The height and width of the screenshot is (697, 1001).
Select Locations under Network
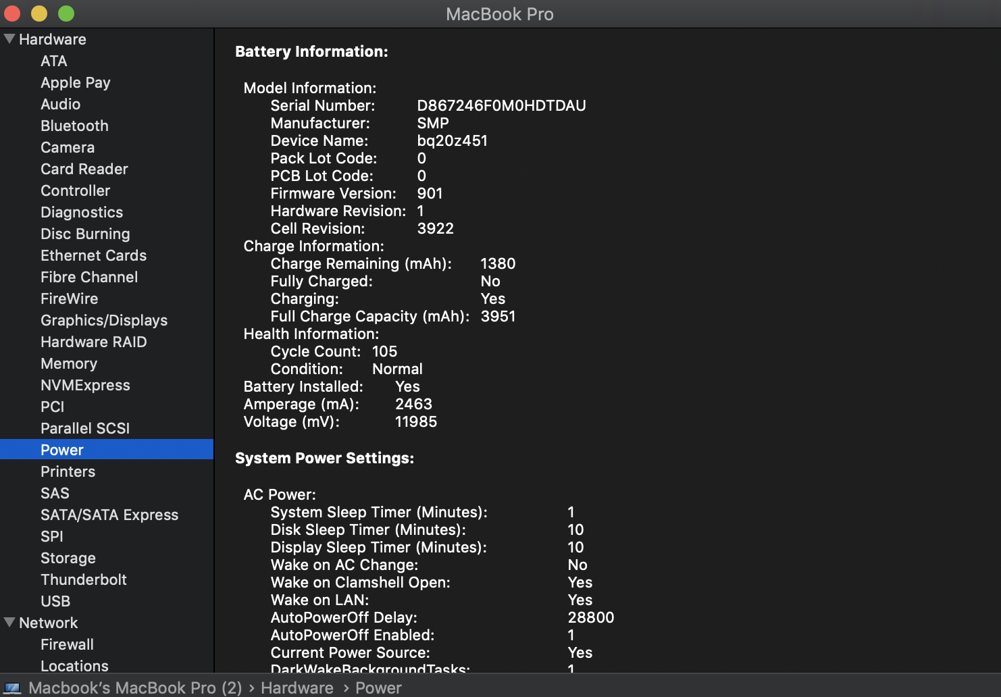74,665
